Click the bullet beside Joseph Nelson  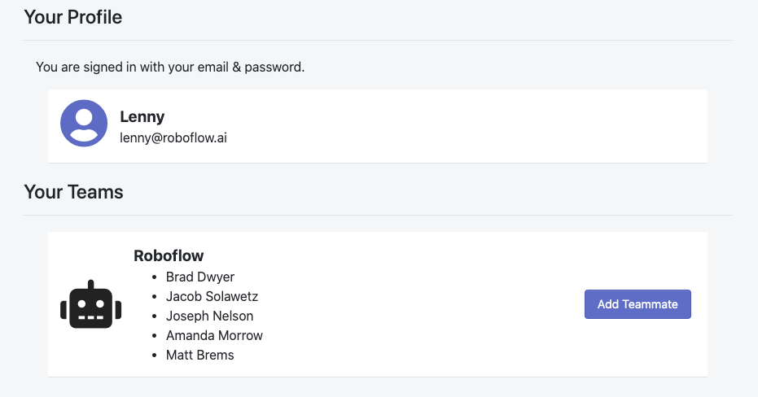pyautogui.click(x=155, y=316)
